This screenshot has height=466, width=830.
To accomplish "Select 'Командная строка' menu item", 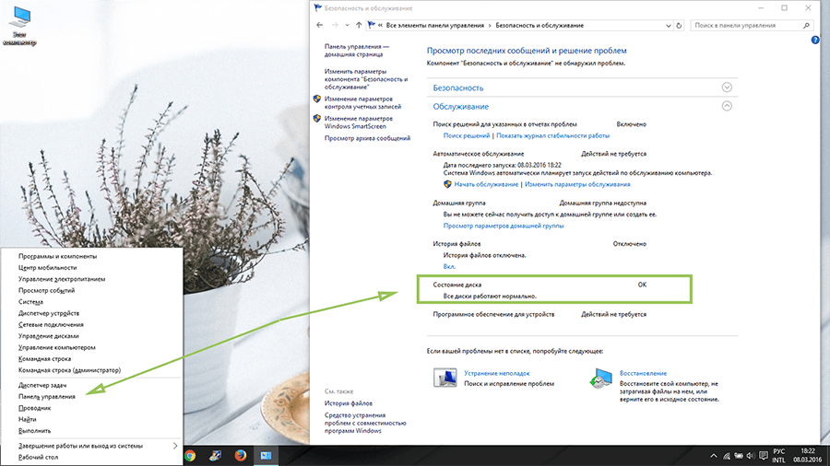I will tap(92, 359).
